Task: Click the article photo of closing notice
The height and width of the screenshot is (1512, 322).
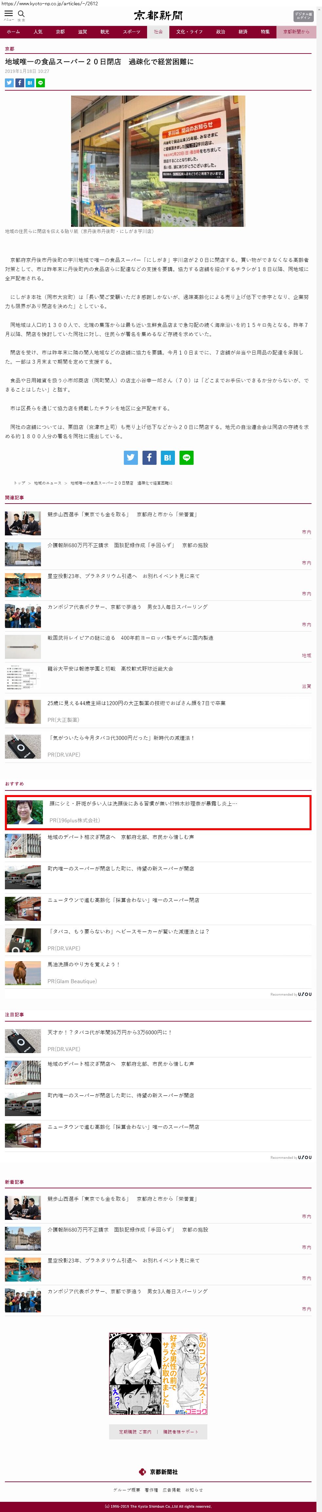Action: click(x=158, y=162)
